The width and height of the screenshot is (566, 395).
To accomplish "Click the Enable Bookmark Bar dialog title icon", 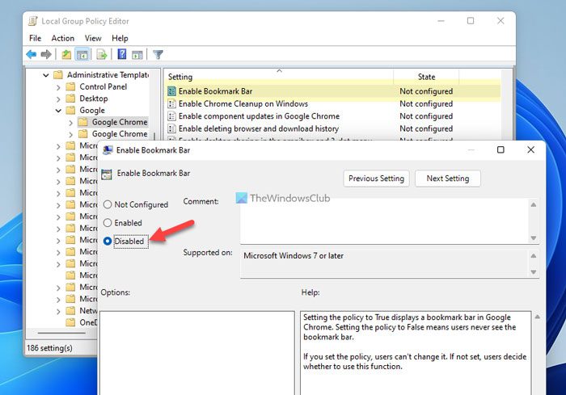I will coord(108,150).
